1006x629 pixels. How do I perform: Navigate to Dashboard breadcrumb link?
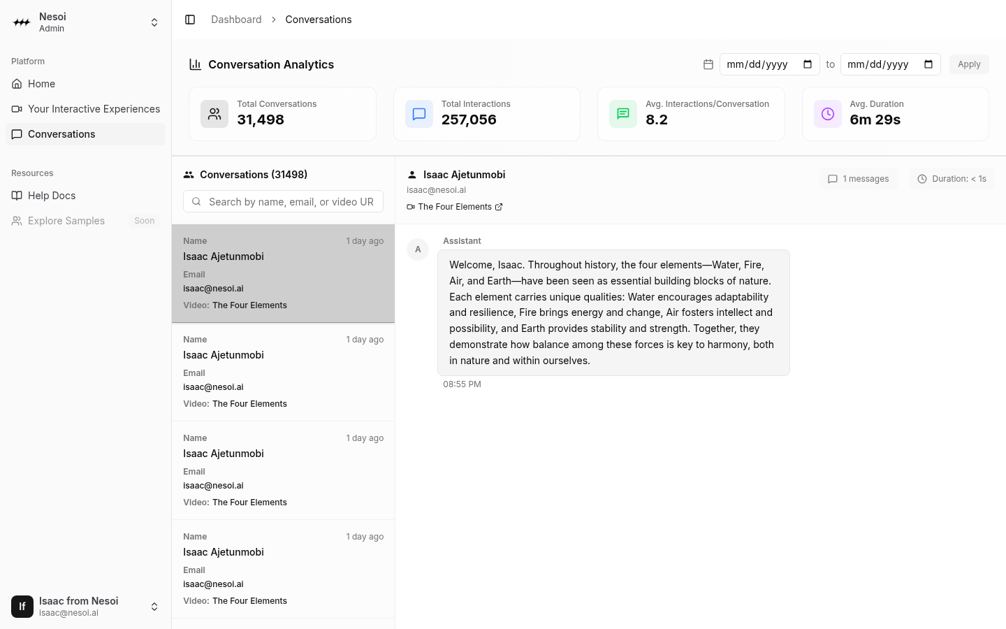236,20
